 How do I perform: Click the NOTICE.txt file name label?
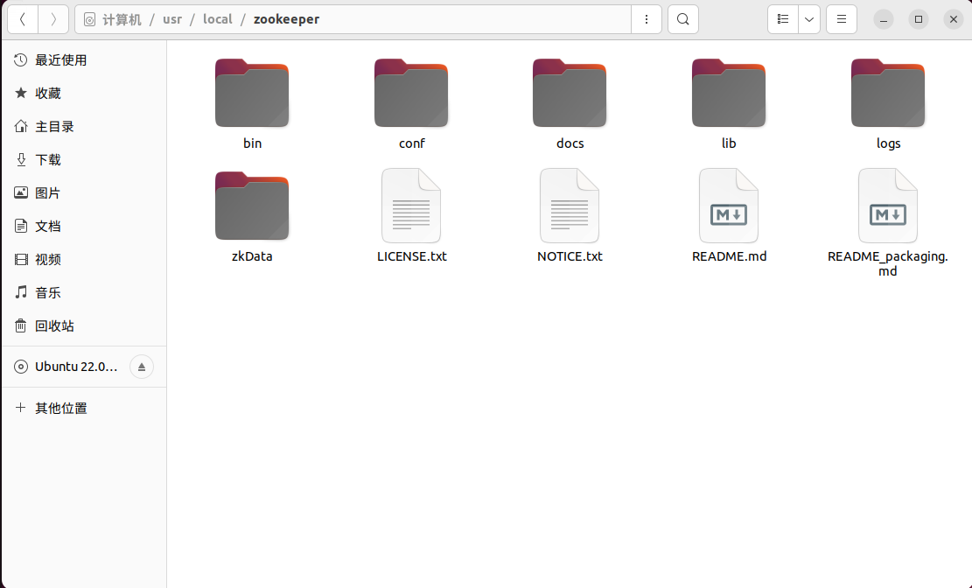[x=570, y=256]
